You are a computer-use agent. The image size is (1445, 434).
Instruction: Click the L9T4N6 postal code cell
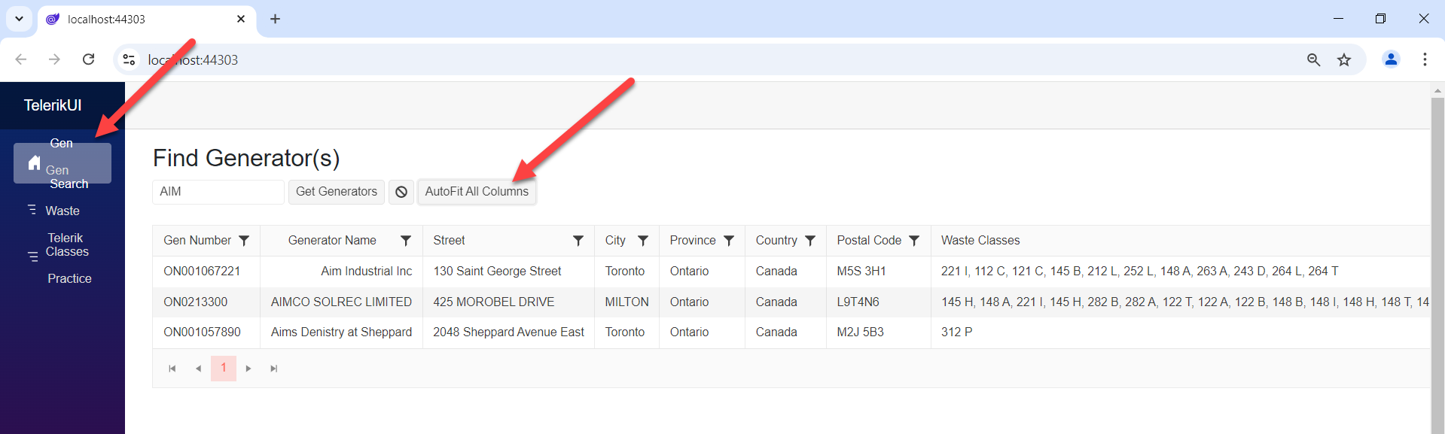[878, 302]
